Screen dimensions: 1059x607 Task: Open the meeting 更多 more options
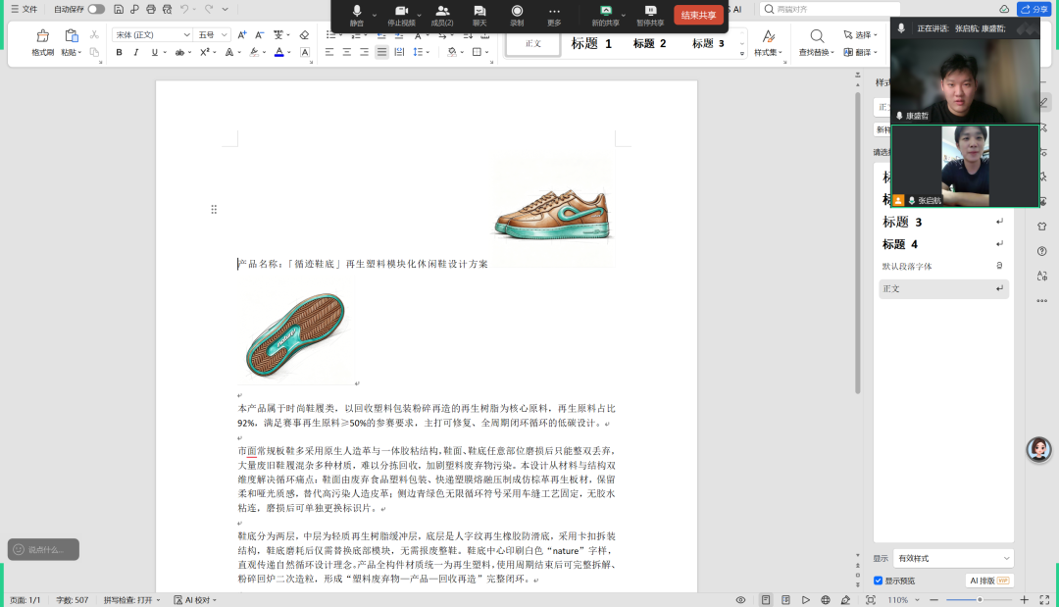pyautogui.click(x=554, y=16)
